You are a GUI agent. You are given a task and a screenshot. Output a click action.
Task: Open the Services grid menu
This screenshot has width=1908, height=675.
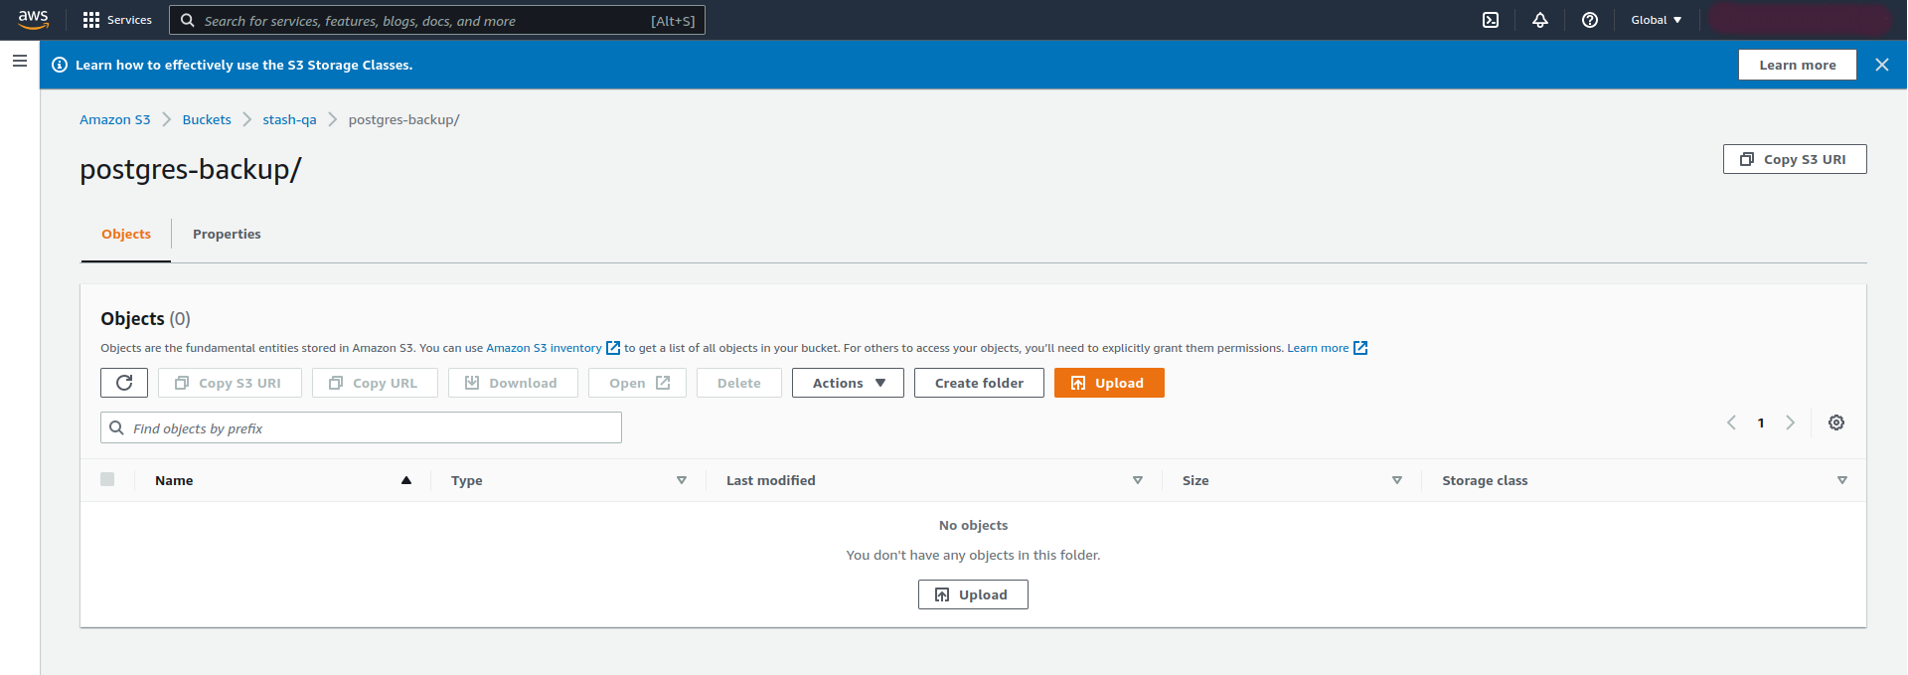(x=117, y=20)
